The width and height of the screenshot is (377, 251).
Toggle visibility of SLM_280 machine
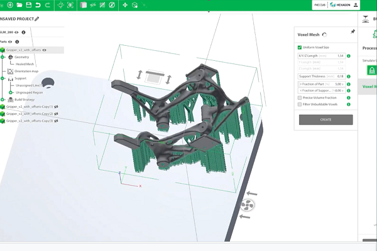click(16, 32)
